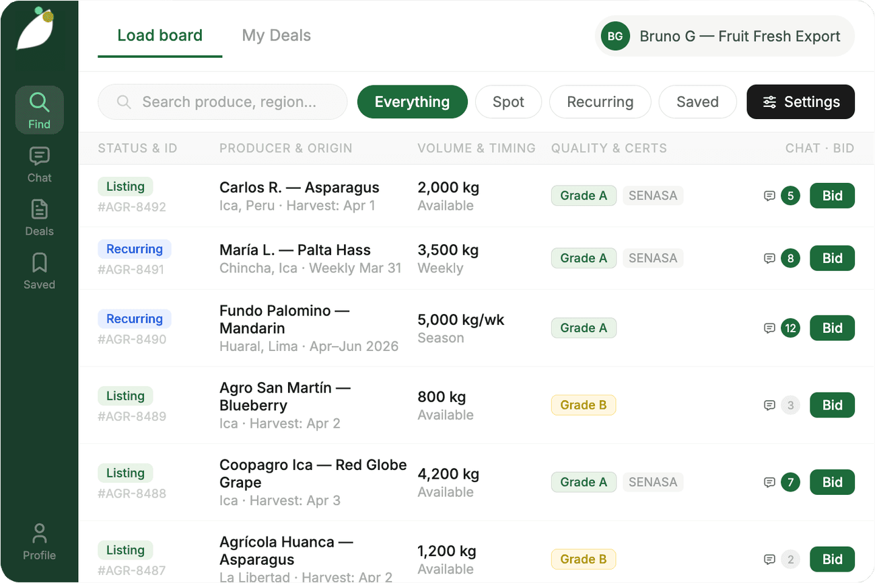
Task: Click the leaf app logo
Action: point(36,29)
